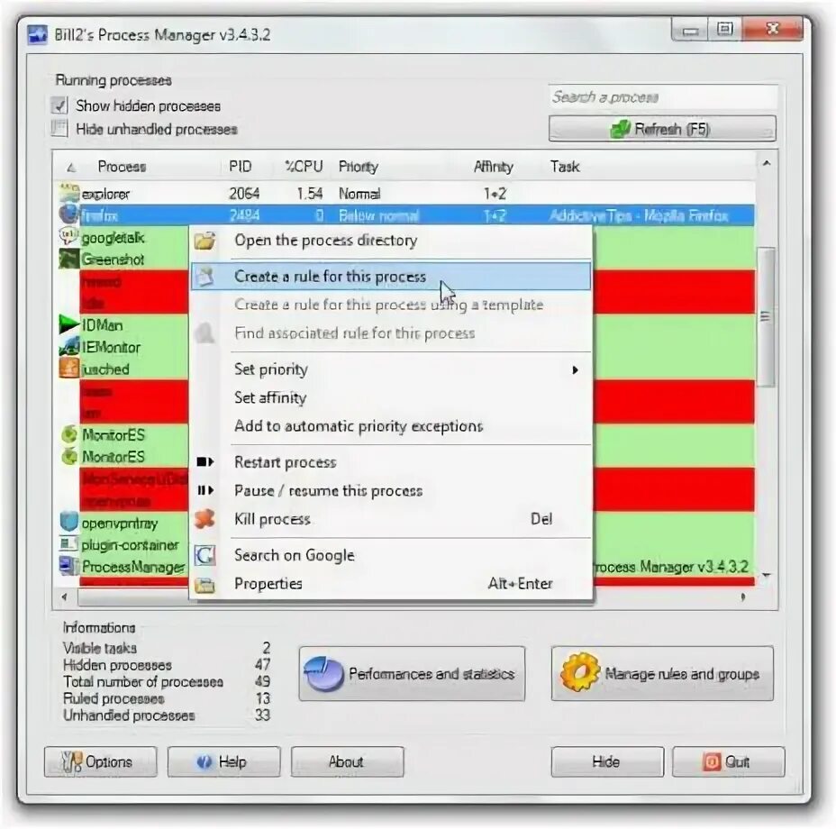The height and width of the screenshot is (829, 836).
Task: Click the Refresh (F5) button
Action: 662,129
